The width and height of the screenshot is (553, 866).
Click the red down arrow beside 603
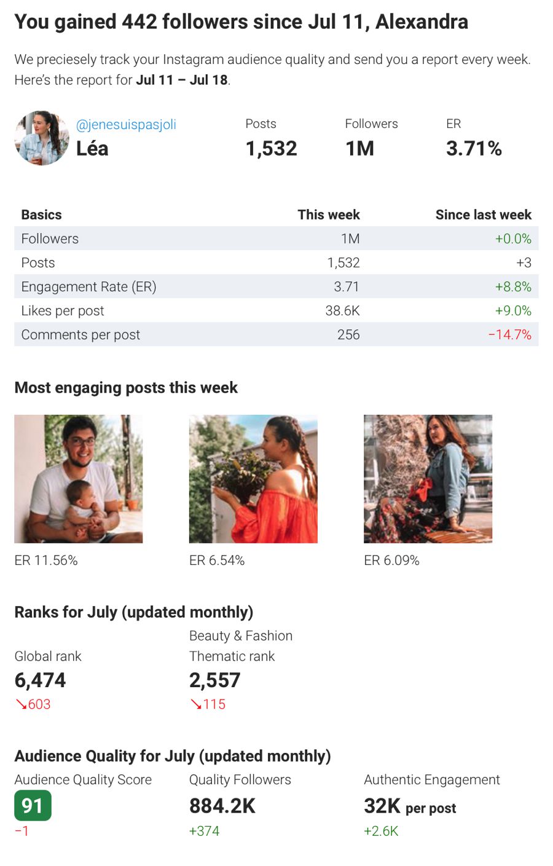tap(21, 704)
